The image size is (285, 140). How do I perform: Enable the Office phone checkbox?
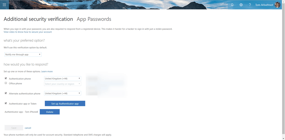[x=6, y=83]
